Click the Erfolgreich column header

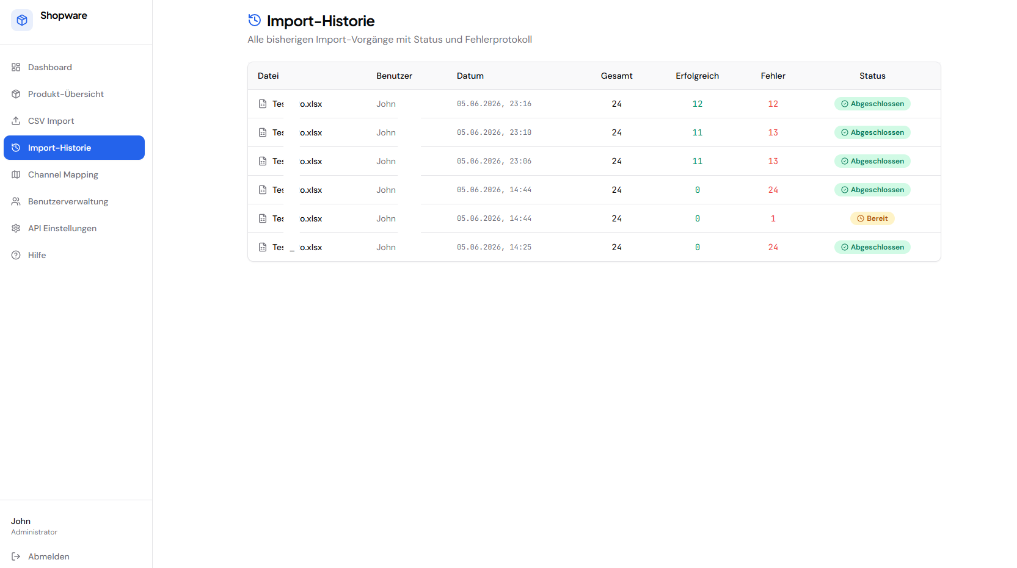697,76
